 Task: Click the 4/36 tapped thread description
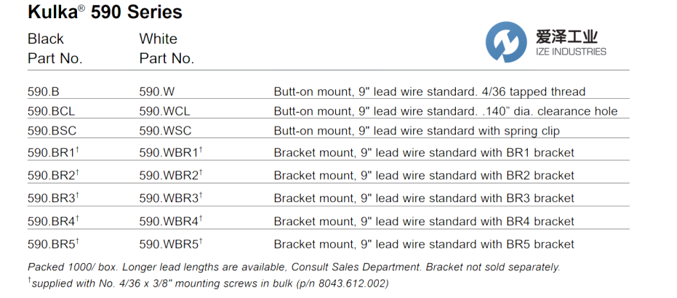430,92
